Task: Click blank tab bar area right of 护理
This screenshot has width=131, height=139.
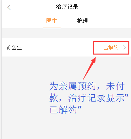Action: point(109,21)
